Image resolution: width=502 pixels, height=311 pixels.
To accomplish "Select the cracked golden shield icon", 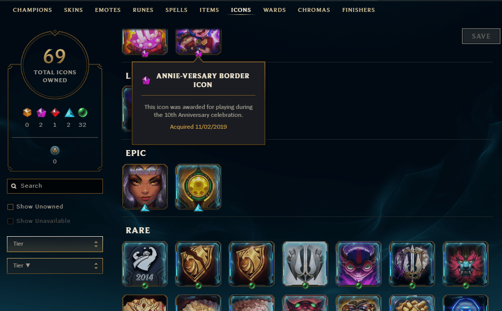I will coord(198,263).
